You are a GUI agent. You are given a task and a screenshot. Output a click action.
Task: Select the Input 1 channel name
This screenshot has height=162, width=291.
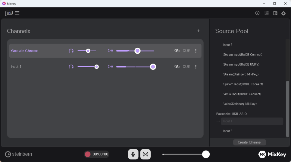pos(16,67)
